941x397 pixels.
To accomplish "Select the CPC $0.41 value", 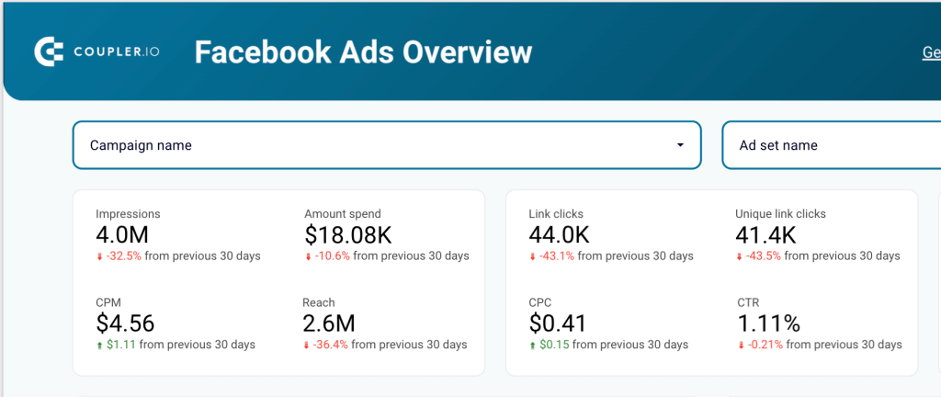I will point(558,323).
